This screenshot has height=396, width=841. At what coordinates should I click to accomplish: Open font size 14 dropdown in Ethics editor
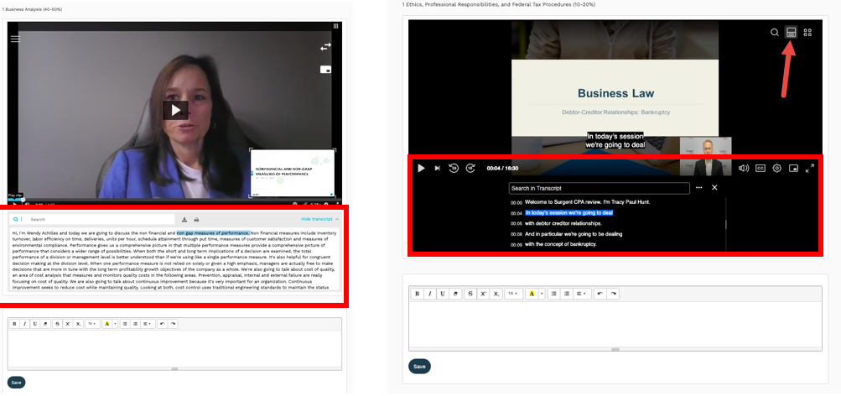(x=513, y=294)
